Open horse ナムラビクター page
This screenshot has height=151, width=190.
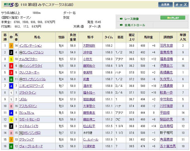29,59
